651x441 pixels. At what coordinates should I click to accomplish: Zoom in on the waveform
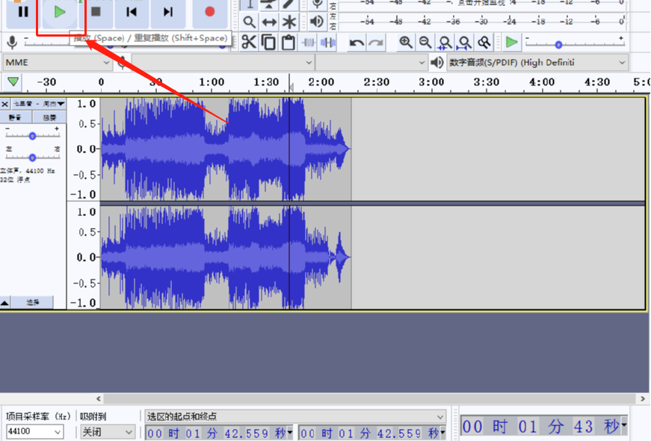pos(406,43)
